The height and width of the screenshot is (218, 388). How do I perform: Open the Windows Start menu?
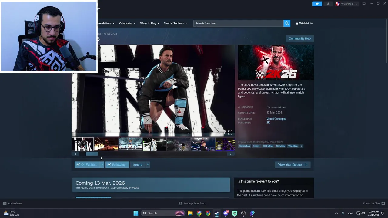136,213
